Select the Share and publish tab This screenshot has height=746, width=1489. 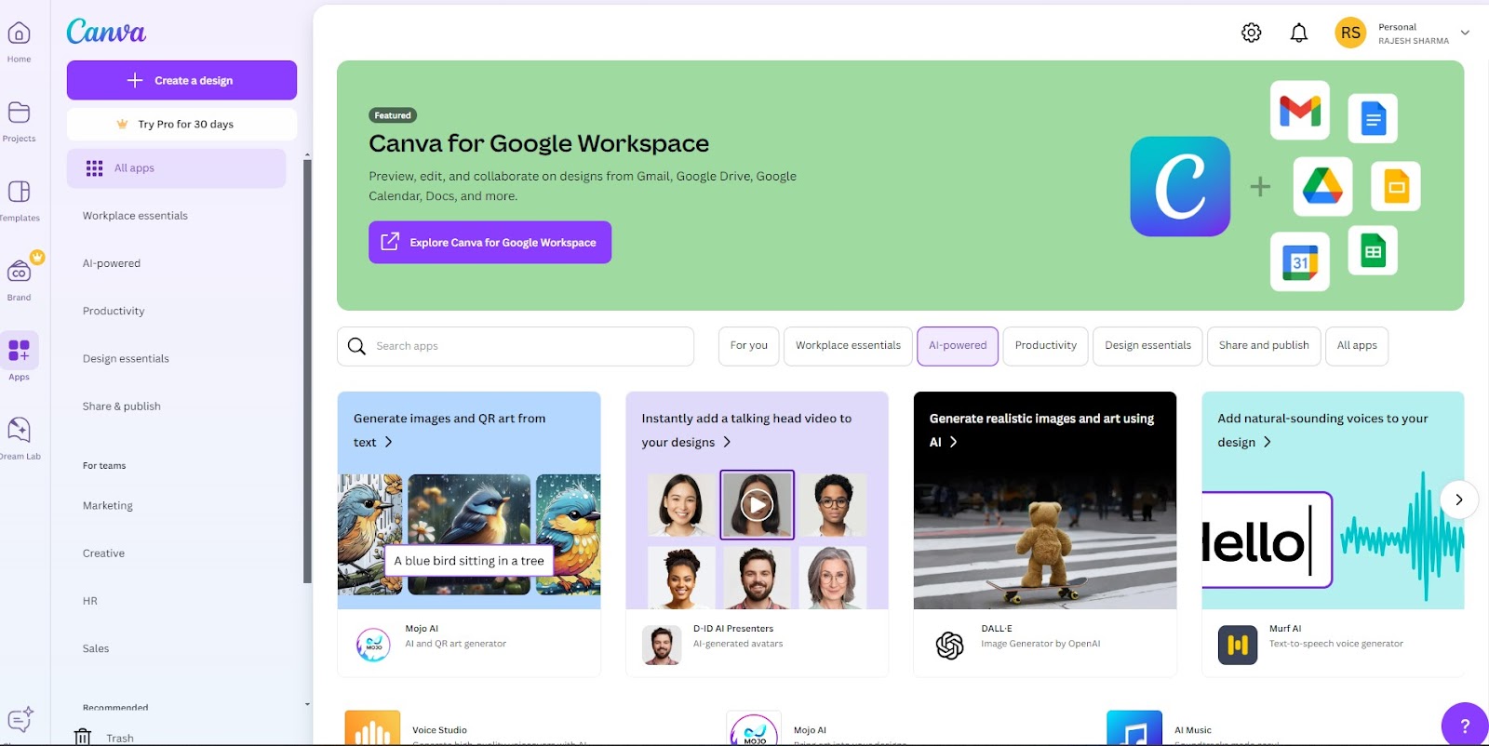1264,346
